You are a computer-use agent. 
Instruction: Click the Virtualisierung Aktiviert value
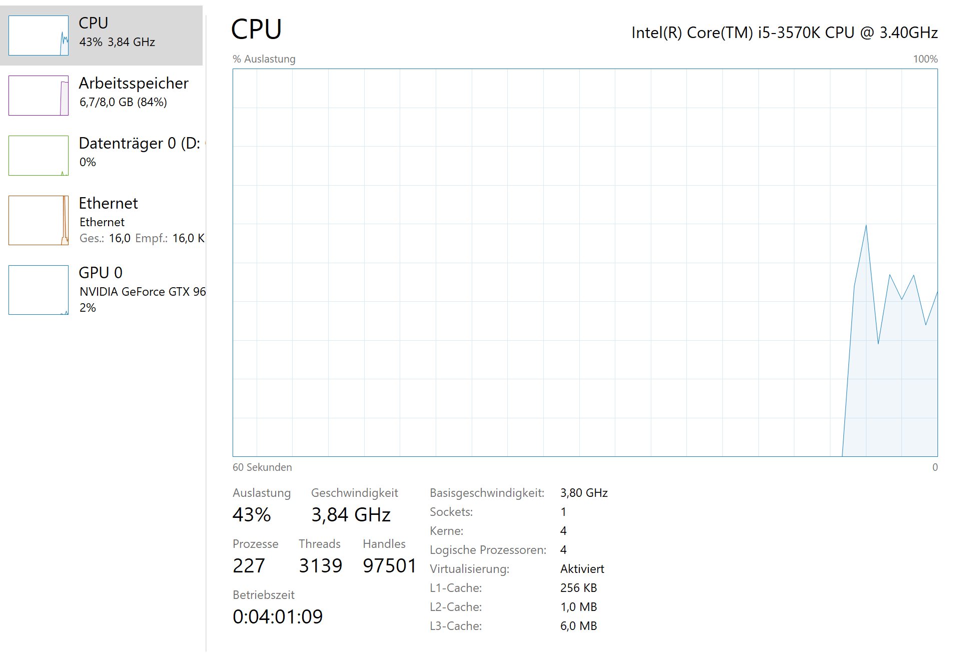click(x=582, y=569)
